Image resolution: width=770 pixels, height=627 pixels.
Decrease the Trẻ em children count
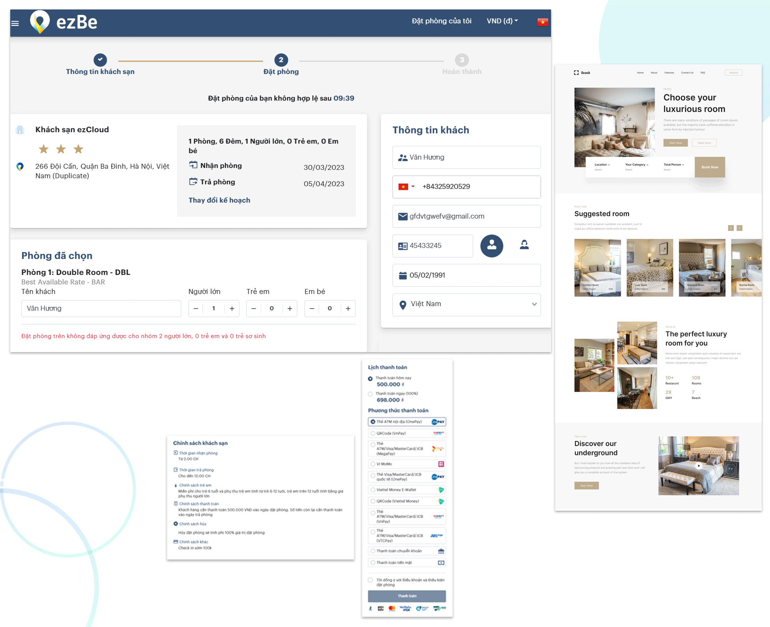(x=254, y=309)
